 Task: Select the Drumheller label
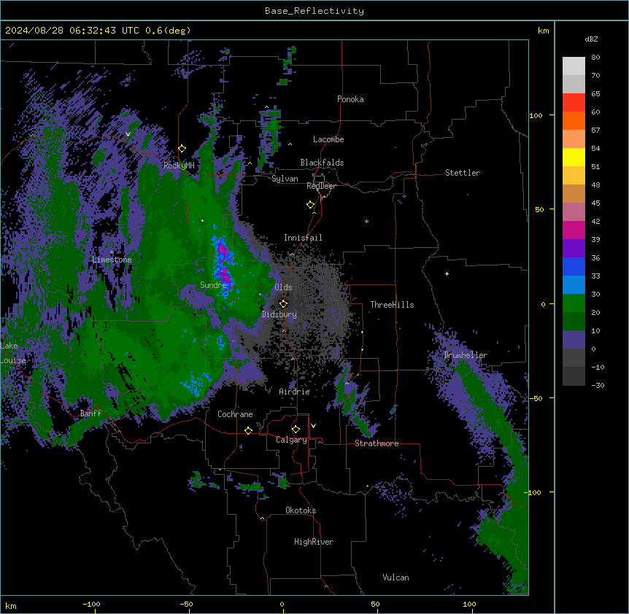(466, 355)
